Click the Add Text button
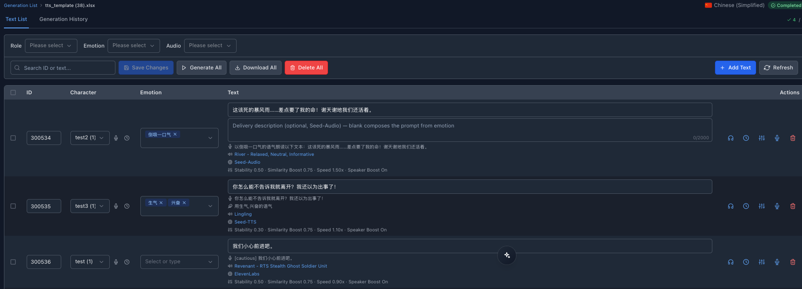Image resolution: width=802 pixels, height=289 pixels. [735, 68]
